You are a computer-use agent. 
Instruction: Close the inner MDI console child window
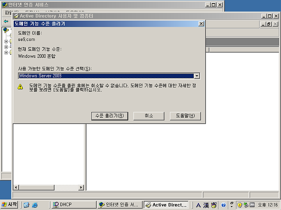275,24
